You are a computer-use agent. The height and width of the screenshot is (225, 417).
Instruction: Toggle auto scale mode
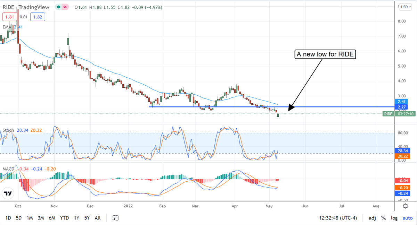click(407, 218)
